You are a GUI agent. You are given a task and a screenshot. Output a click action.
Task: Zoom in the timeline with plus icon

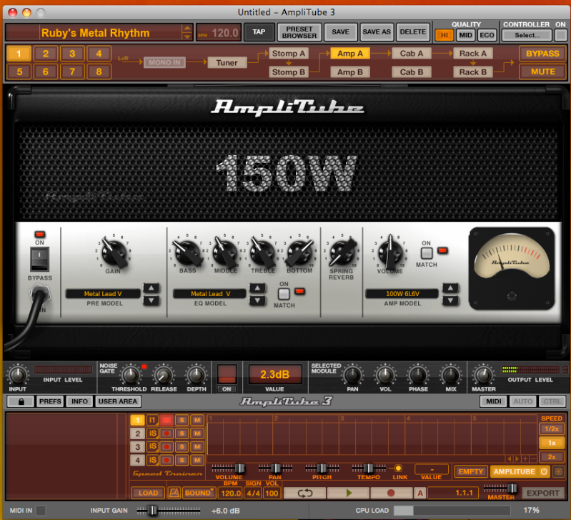525,458
